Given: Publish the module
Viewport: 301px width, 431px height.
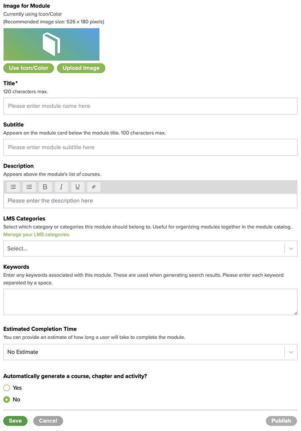Looking at the screenshot, I should 281,421.
